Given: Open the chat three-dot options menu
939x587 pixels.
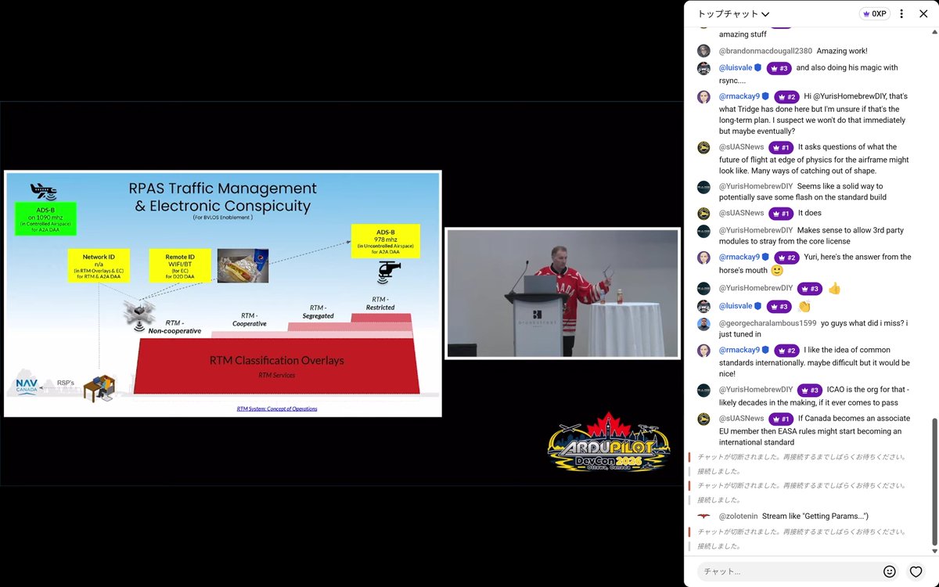Looking at the screenshot, I should (x=902, y=14).
